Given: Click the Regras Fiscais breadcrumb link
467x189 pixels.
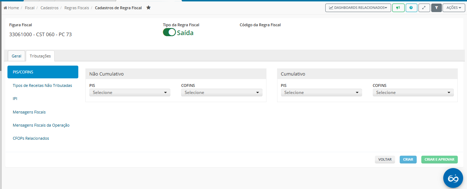Looking at the screenshot, I should [x=77, y=8].
